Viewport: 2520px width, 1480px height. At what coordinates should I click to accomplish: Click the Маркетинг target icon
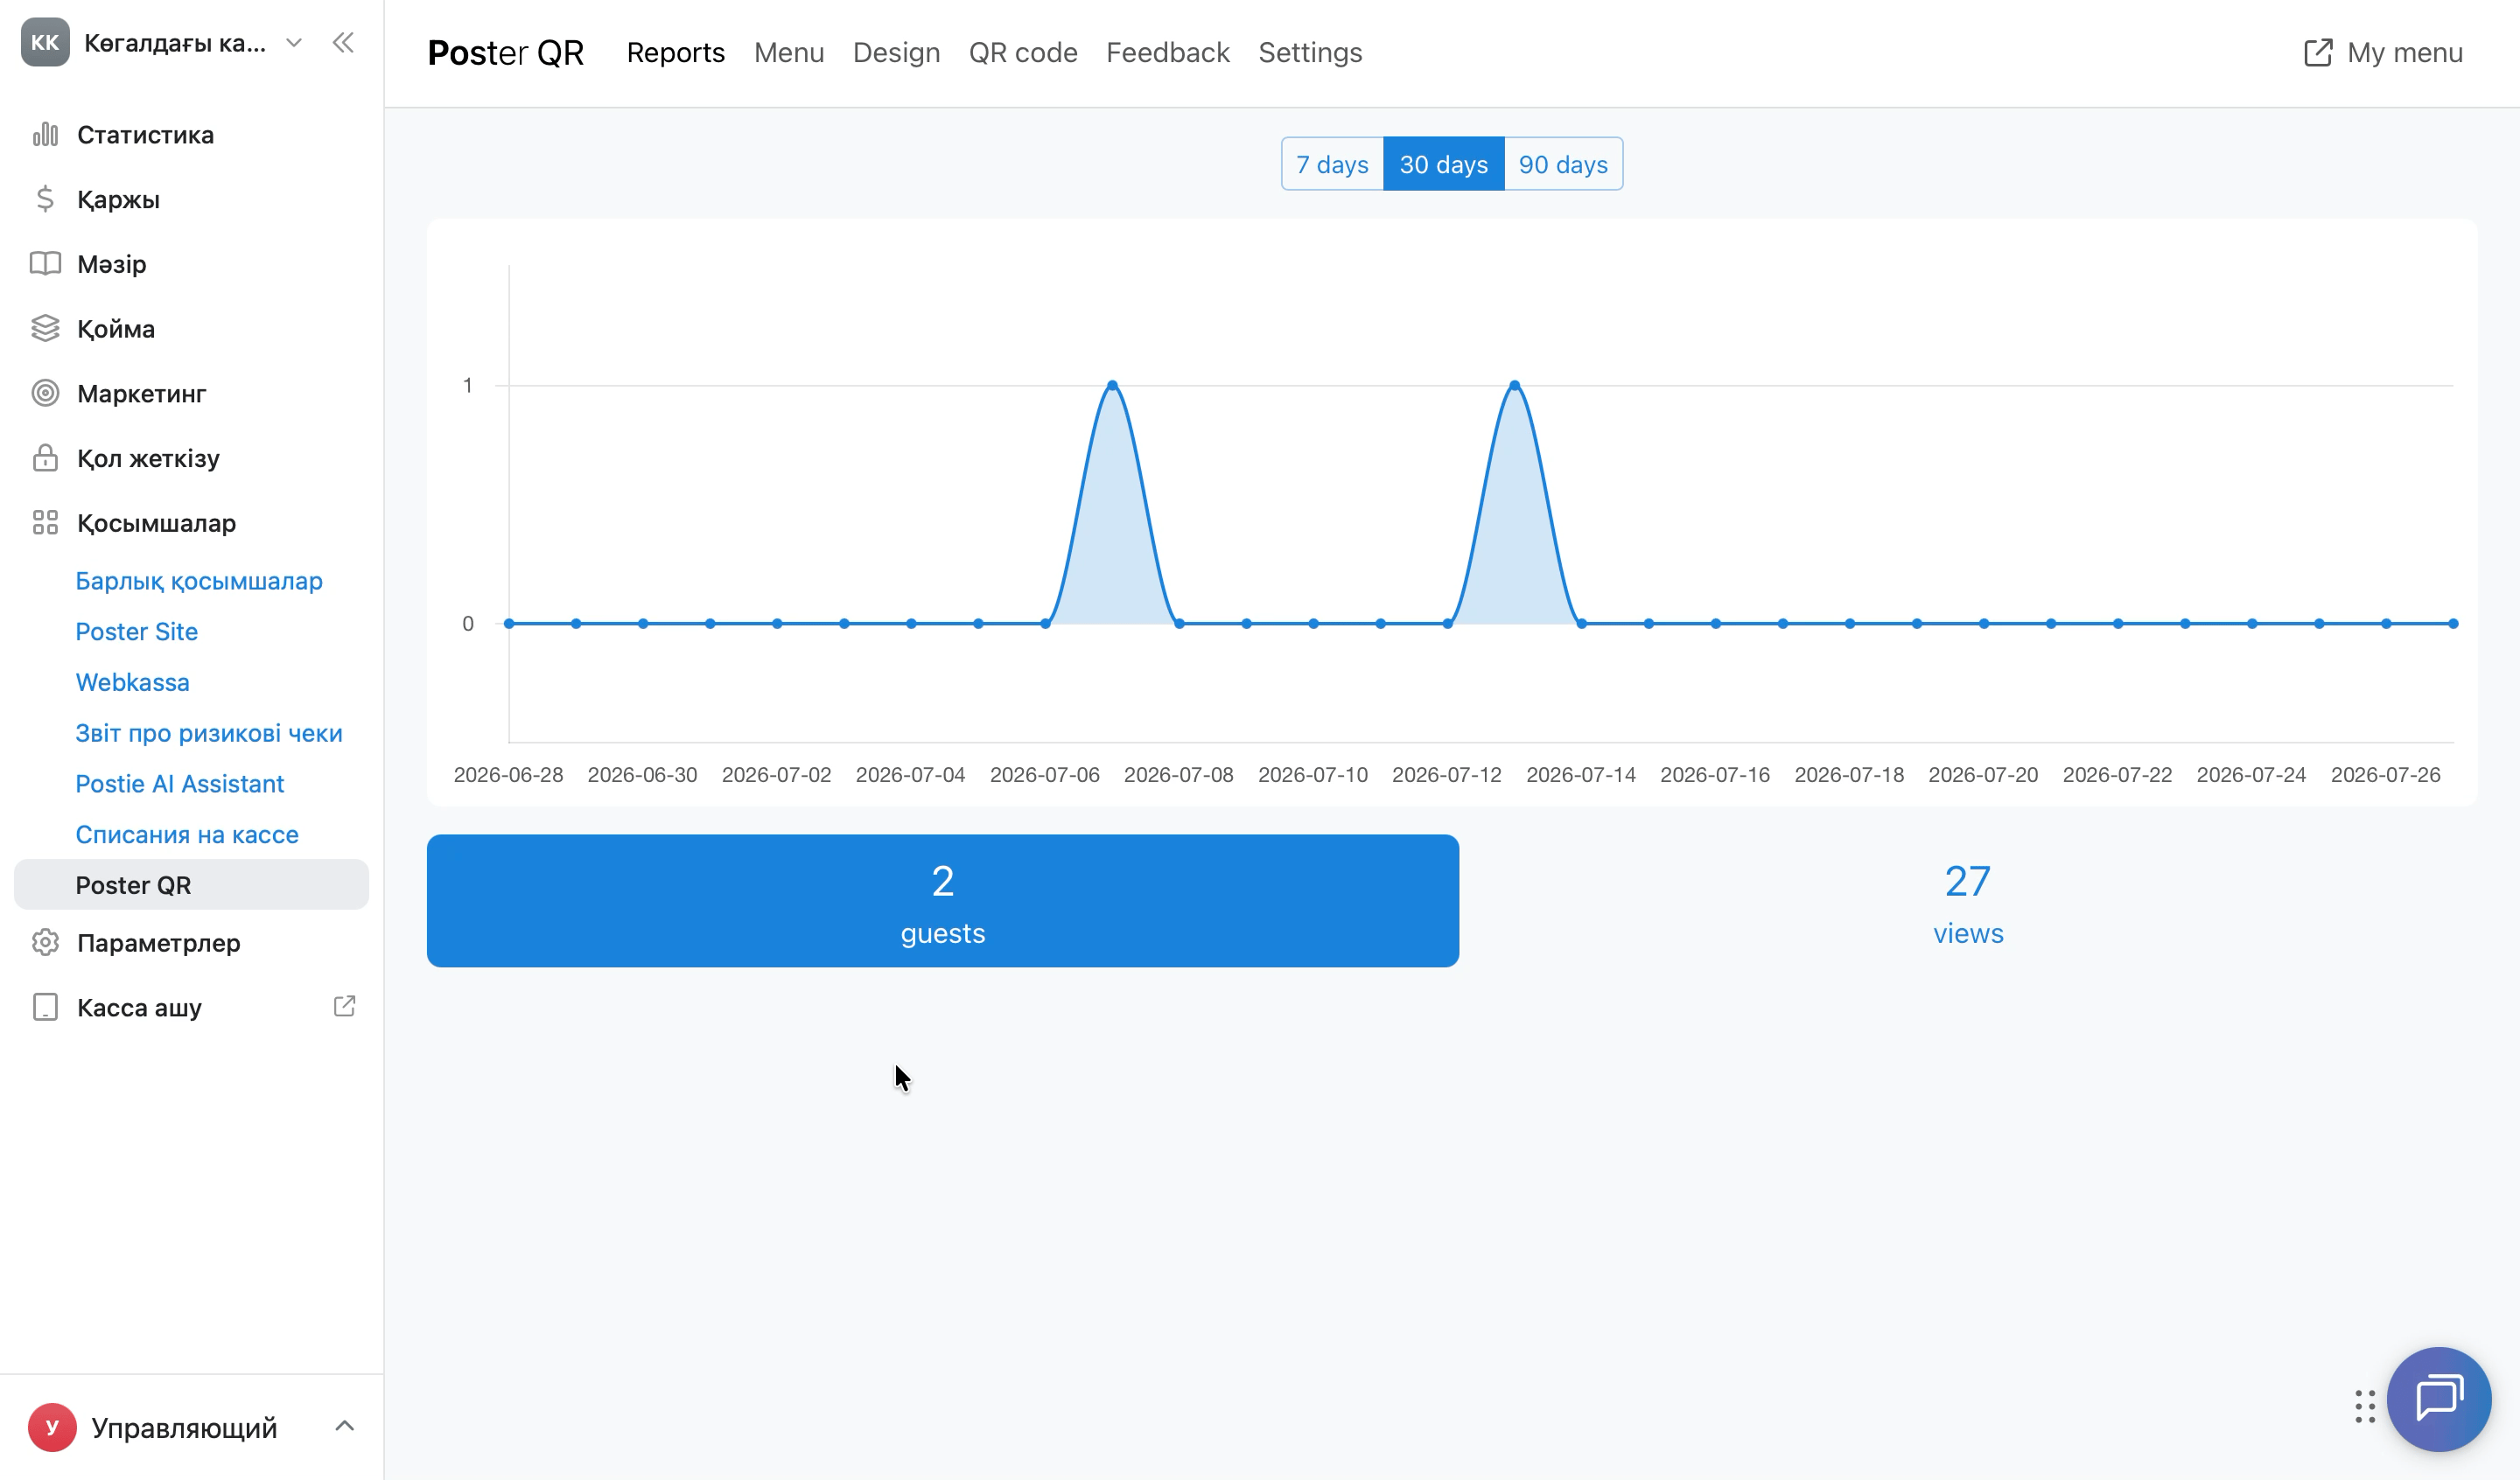pos(45,393)
